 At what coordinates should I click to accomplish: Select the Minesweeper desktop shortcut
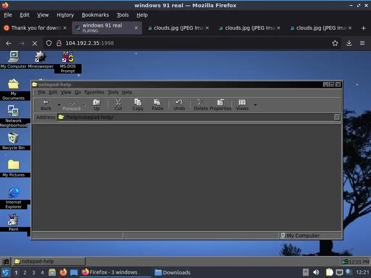[41, 60]
